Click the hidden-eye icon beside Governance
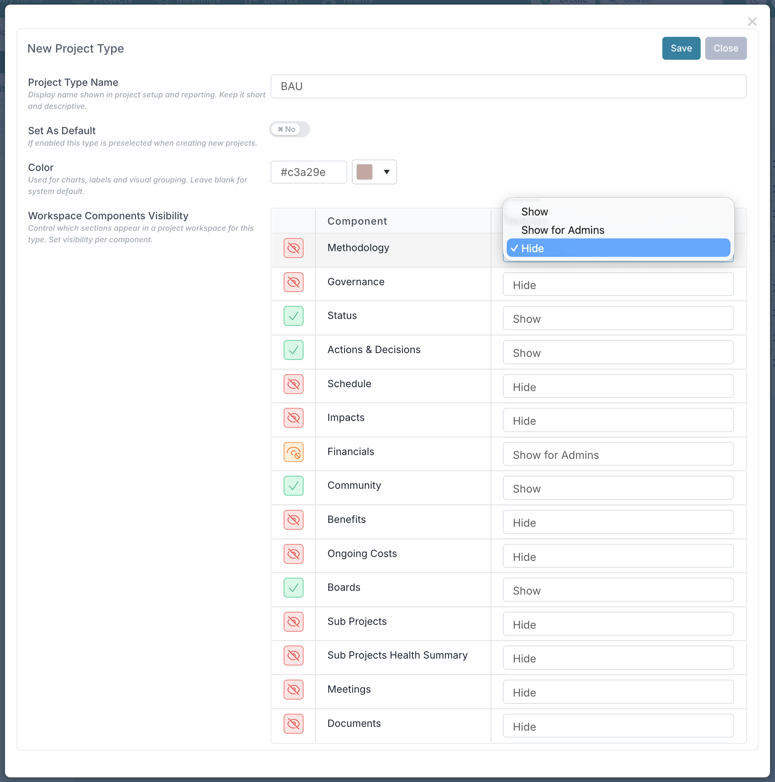Image resolution: width=775 pixels, height=782 pixels. (x=294, y=282)
